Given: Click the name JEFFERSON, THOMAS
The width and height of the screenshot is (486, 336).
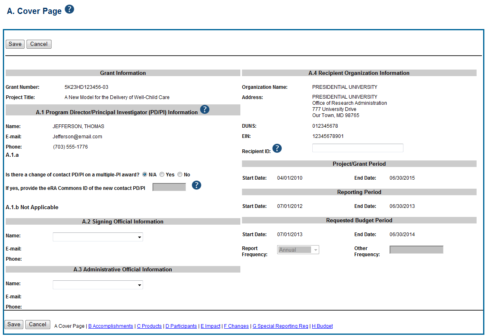Looking at the screenshot, I should (x=78, y=126).
